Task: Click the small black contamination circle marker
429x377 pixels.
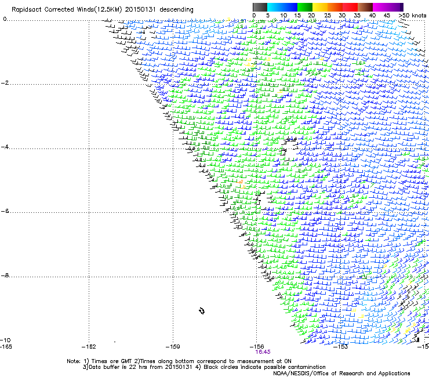Action: coord(202,311)
